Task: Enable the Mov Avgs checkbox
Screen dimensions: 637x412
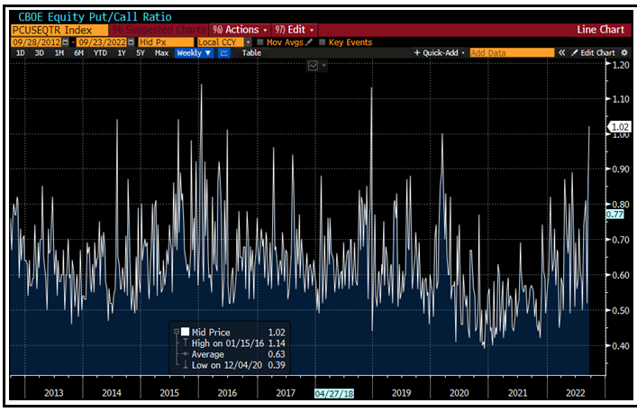Action: pyautogui.click(x=260, y=42)
